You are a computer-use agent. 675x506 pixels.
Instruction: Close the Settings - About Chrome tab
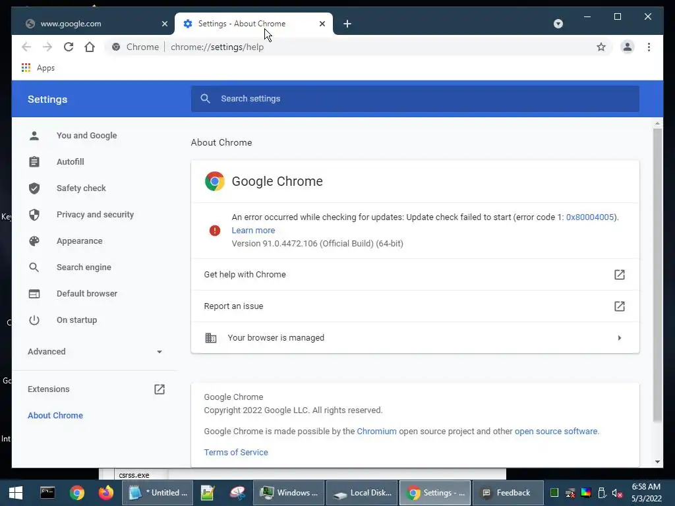pyautogui.click(x=322, y=24)
